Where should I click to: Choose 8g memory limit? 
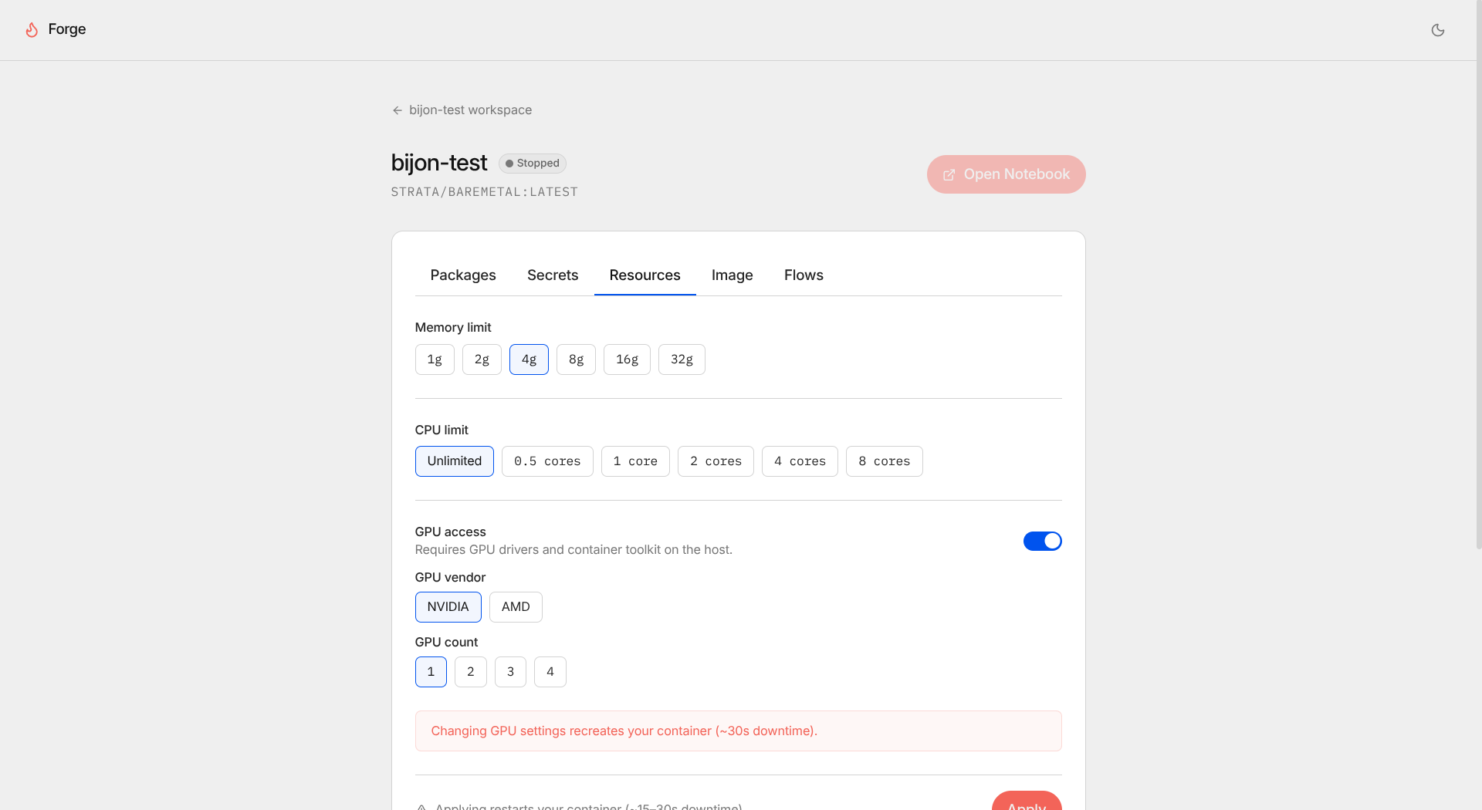(x=576, y=359)
